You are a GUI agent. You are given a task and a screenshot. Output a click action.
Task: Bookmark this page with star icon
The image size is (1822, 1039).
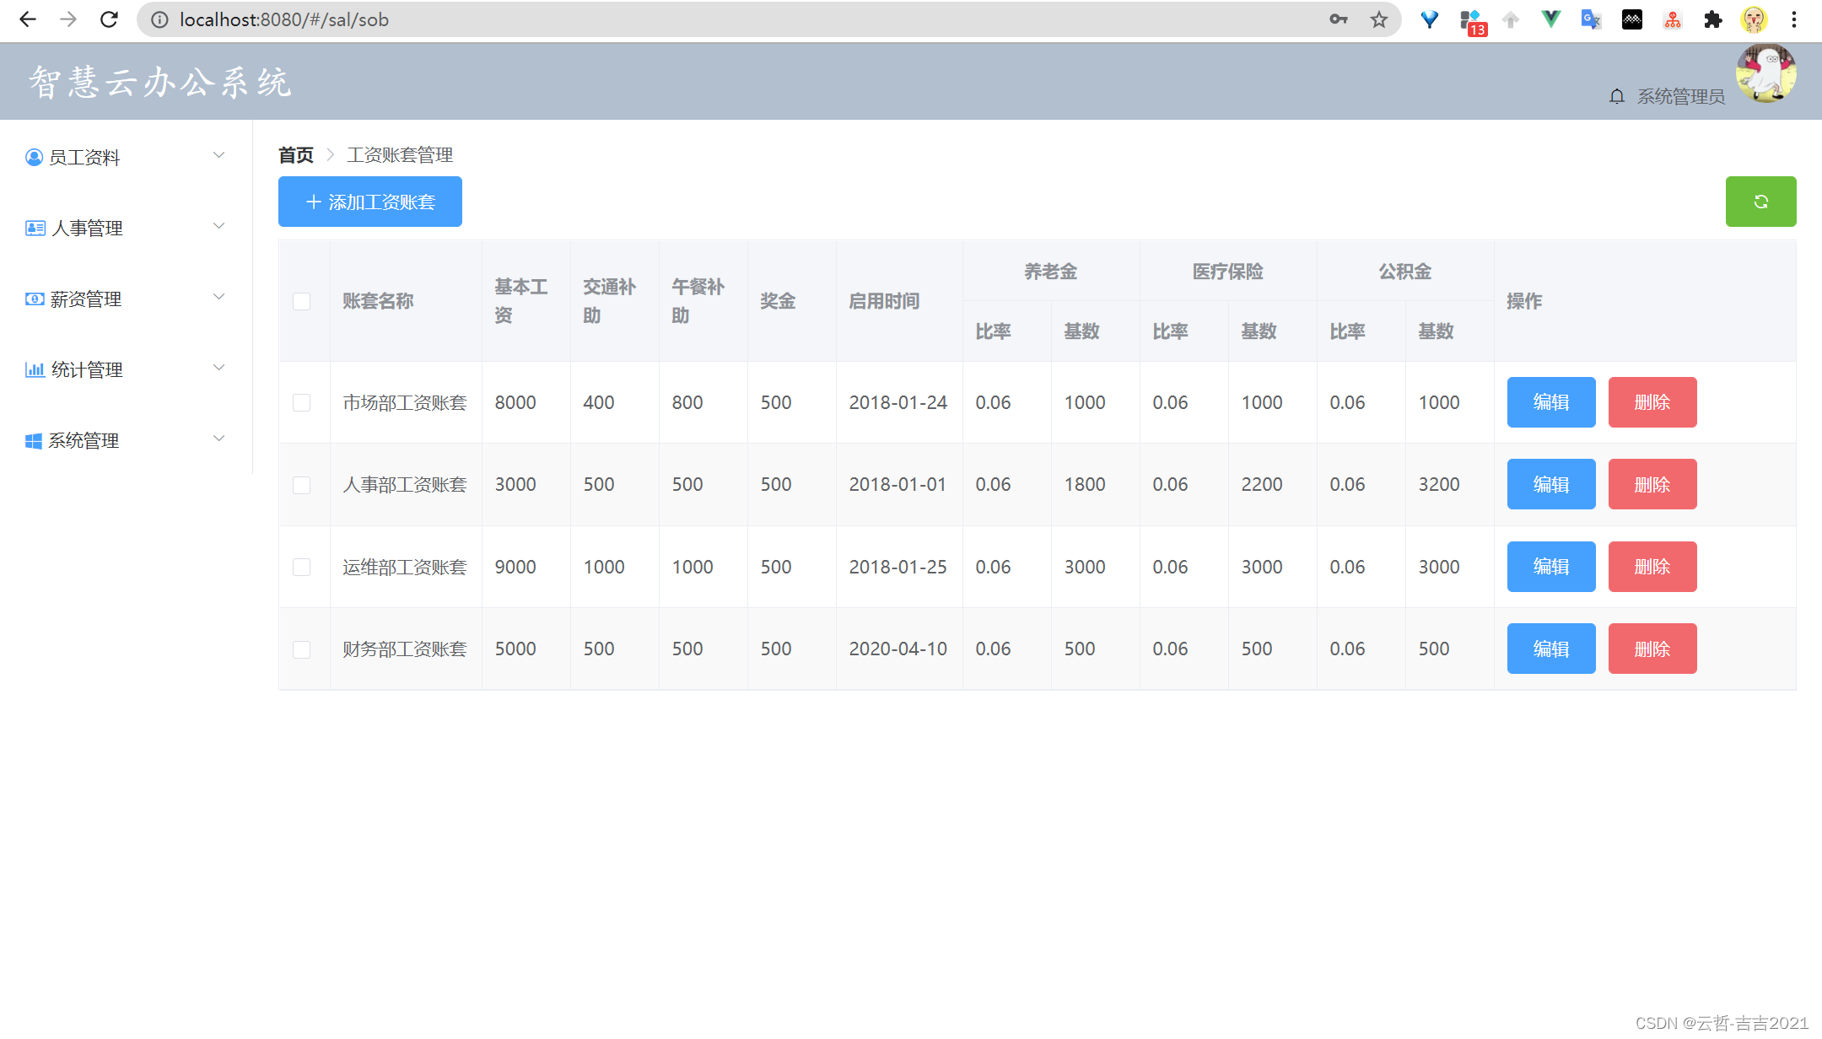[x=1378, y=19]
